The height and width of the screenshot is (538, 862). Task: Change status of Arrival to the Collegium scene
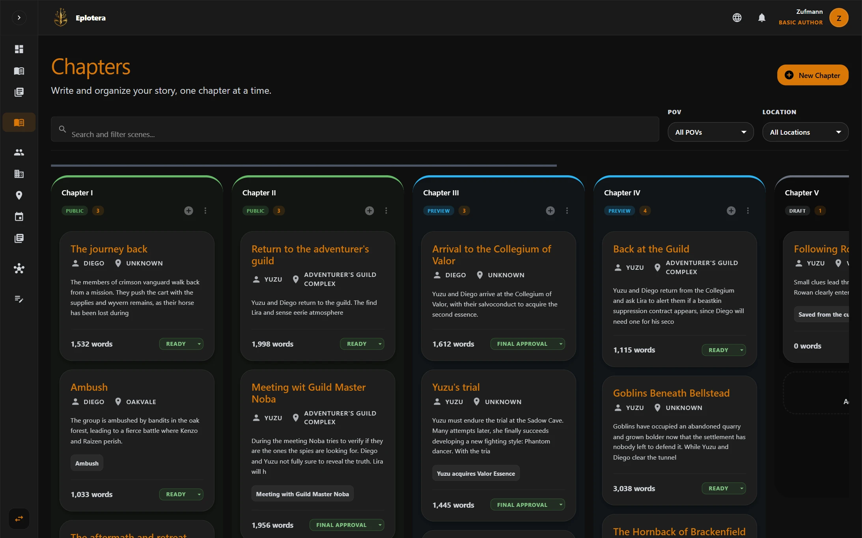[528, 344]
